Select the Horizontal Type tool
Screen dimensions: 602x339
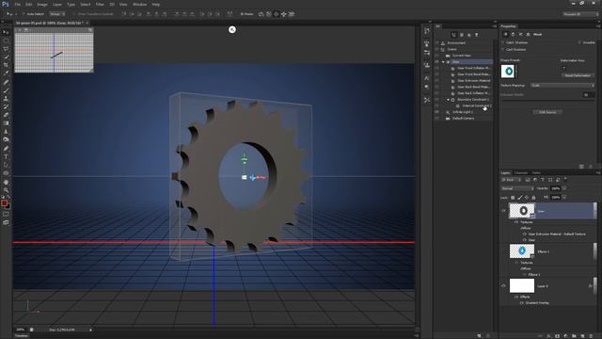pyautogui.click(x=6, y=156)
